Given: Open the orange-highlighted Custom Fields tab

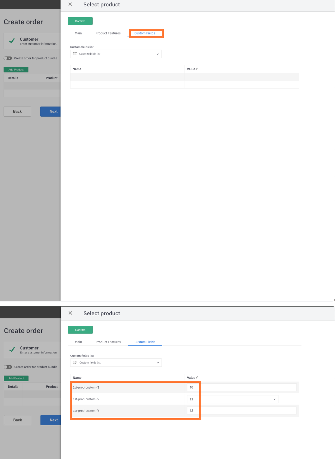Looking at the screenshot, I should point(145,33).
